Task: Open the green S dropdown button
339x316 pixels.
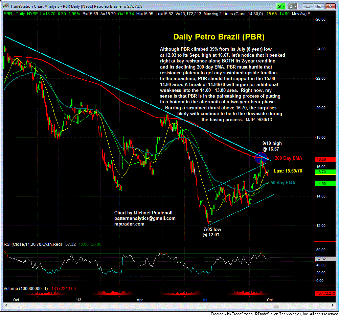Action: [x=281, y=6]
